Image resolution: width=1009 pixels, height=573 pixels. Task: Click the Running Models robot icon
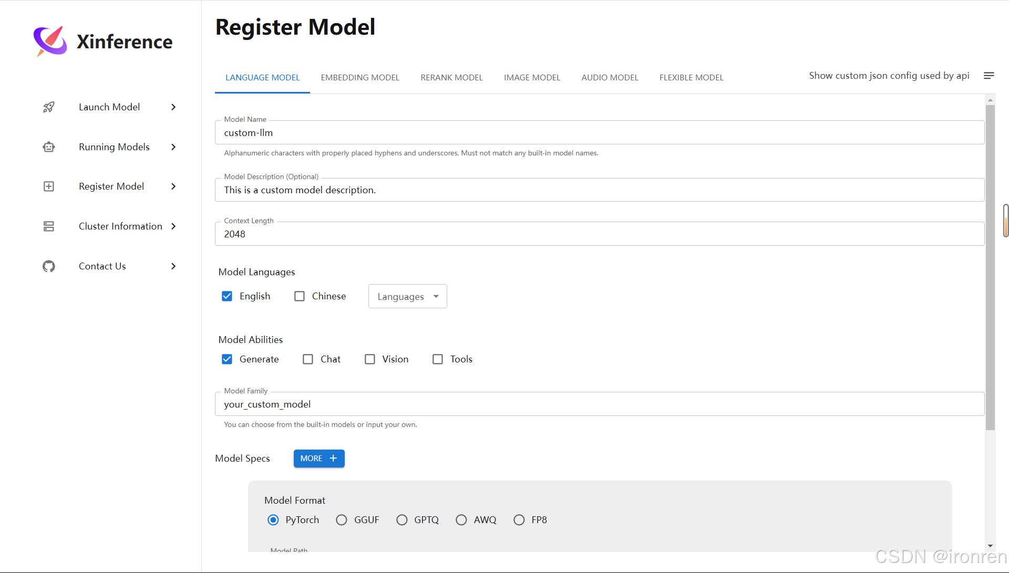(49, 147)
